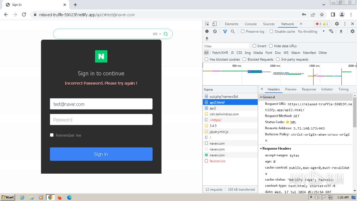The image size is (357, 201).
Task: Stop recording the network log
Action: (207, 31)
